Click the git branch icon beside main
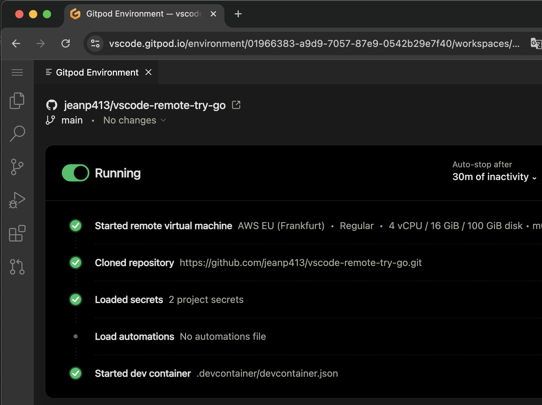The width and height of the screenshot is (542, 405). coord(50,120)
